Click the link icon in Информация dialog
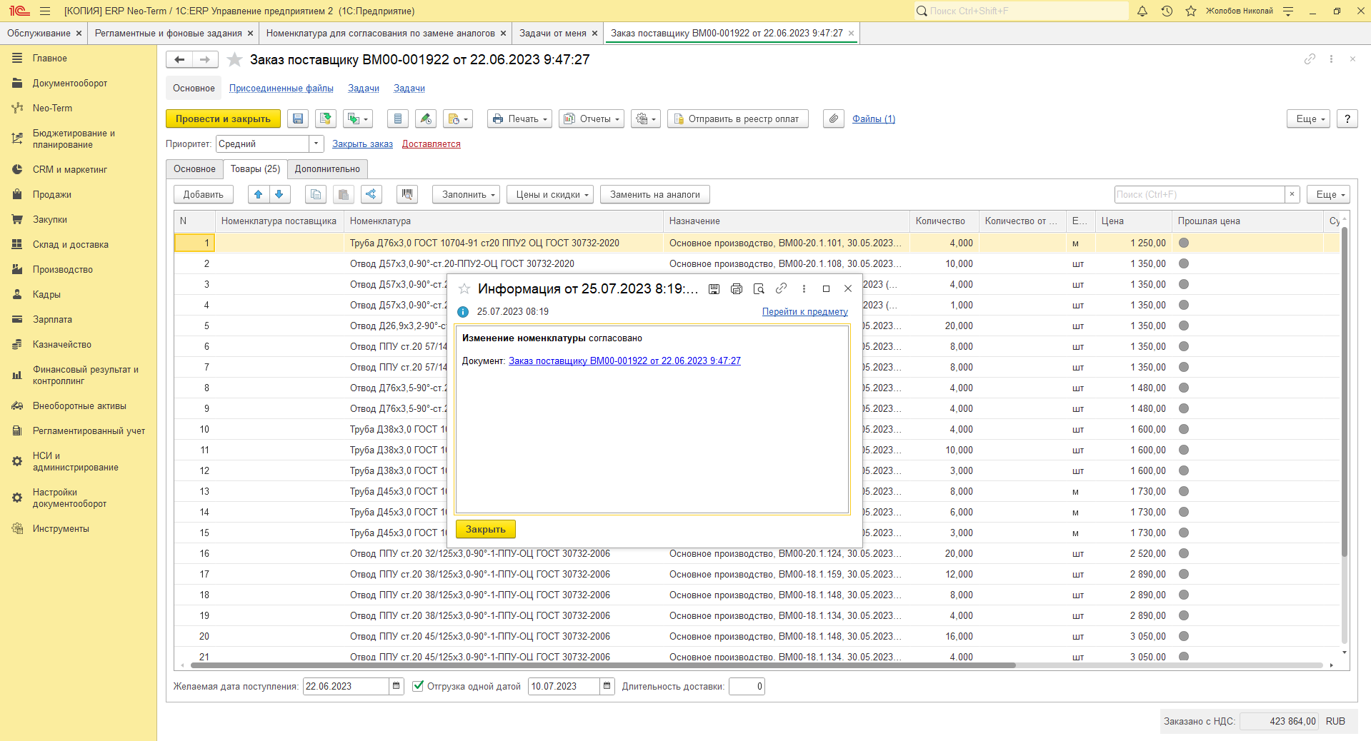 (x=781, y=288)
